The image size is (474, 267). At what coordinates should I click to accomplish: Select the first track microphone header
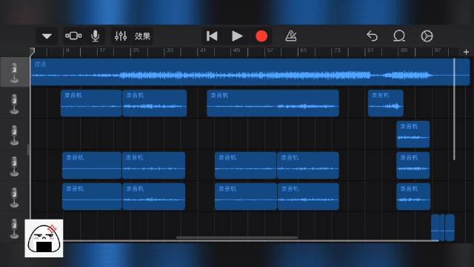[14, 73]
